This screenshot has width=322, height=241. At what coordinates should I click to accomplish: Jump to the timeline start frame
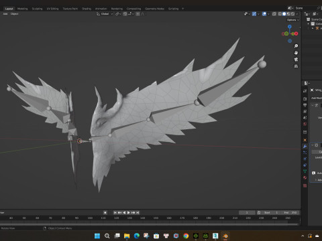tap(115, 212)
